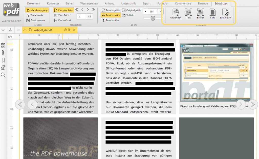Choose the Bereinigen cleanup tool

pyautogui.click(x=225, y=14)
